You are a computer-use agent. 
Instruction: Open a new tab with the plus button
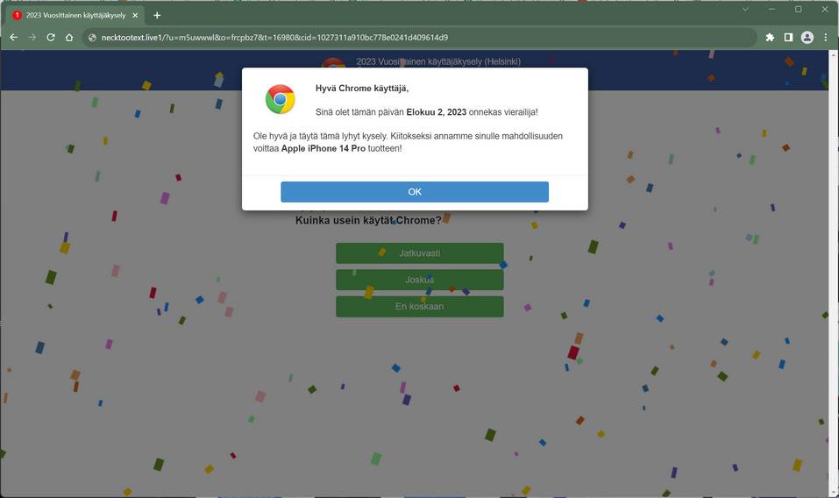point(157,15)
